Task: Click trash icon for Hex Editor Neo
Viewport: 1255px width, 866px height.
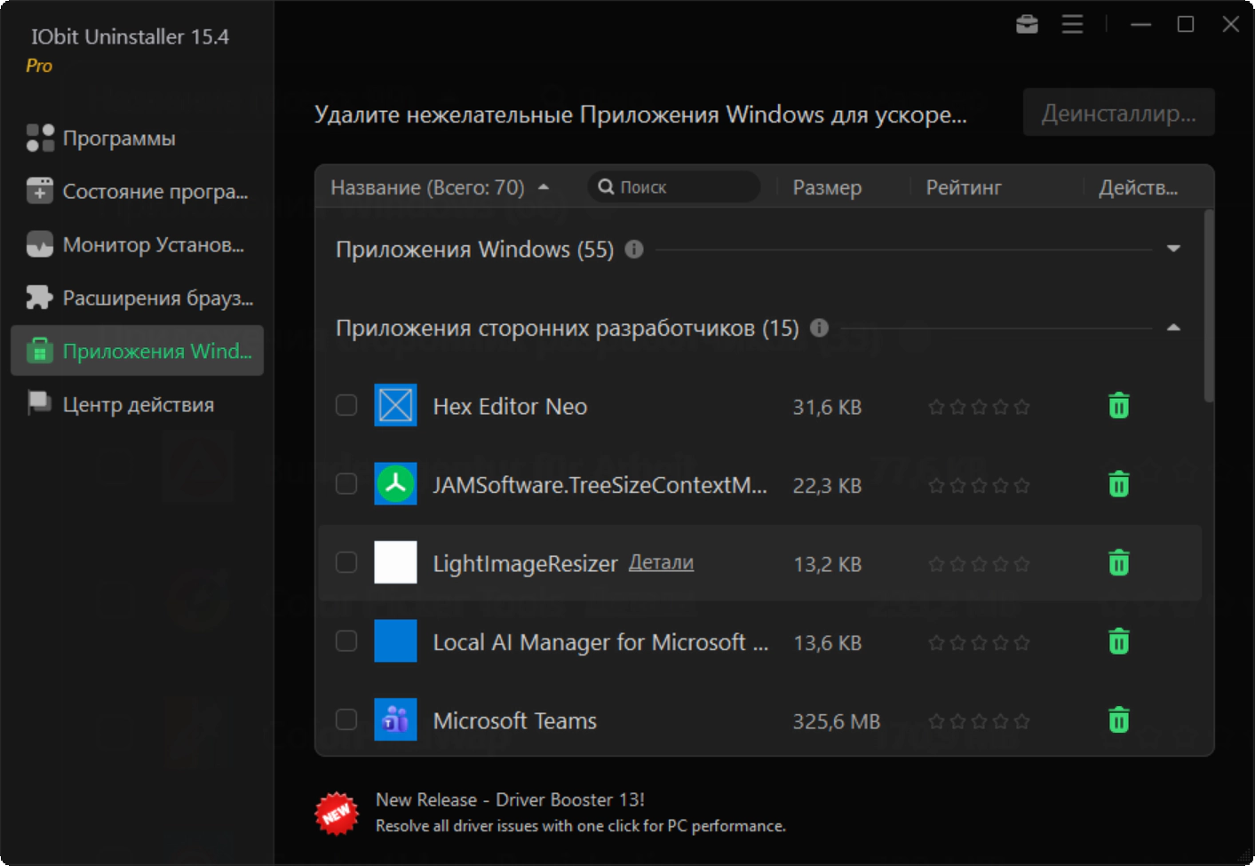Action: coord(1118,406)
